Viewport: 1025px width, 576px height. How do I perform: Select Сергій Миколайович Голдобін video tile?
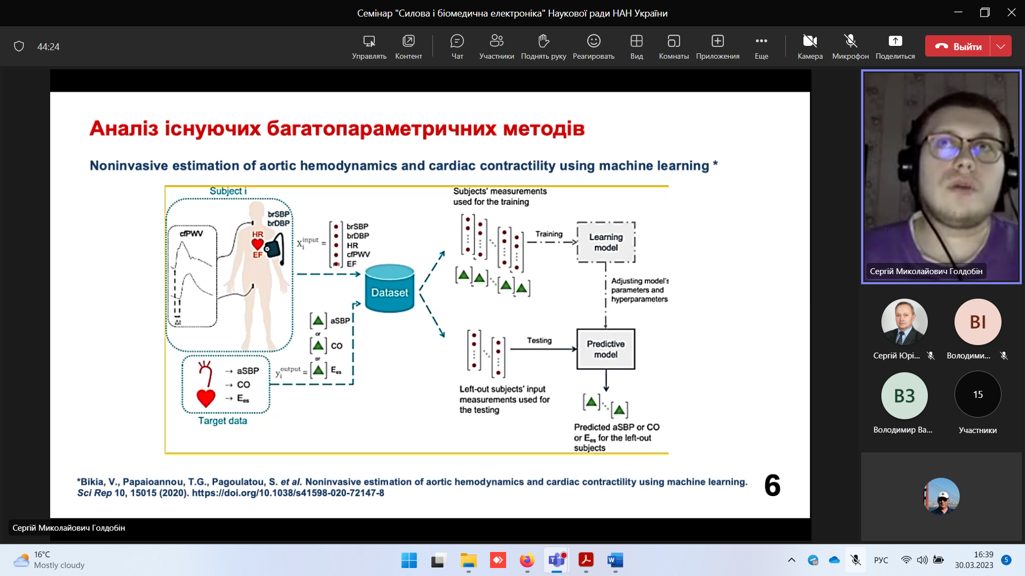click(941, 176)
